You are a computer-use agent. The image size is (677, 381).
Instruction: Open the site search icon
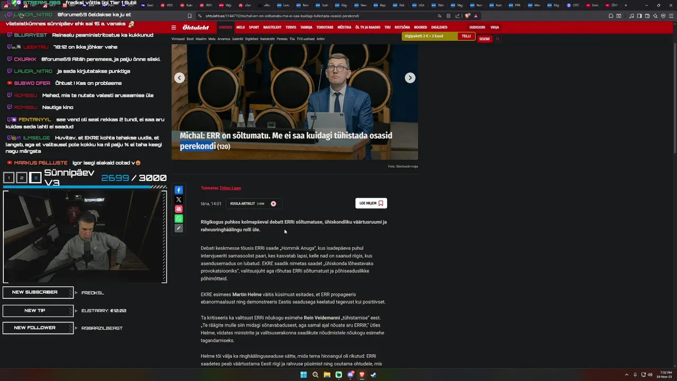(498, 39)
